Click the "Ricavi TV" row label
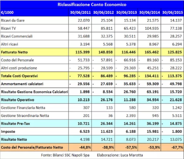The width and height of the screenshot is (184, 159). 9,28
